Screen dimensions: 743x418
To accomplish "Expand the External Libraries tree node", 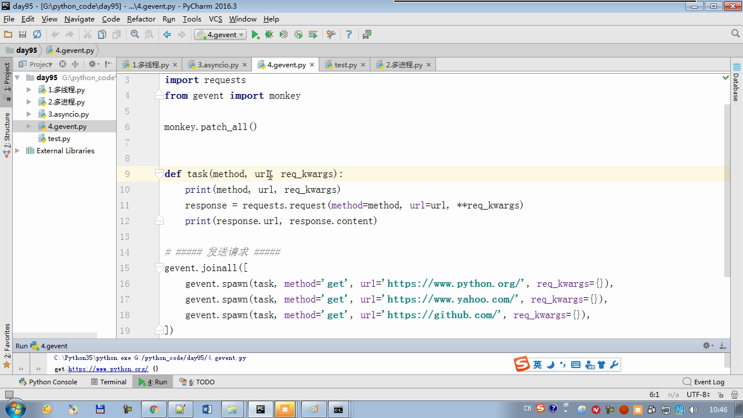I will click(17, 151).
